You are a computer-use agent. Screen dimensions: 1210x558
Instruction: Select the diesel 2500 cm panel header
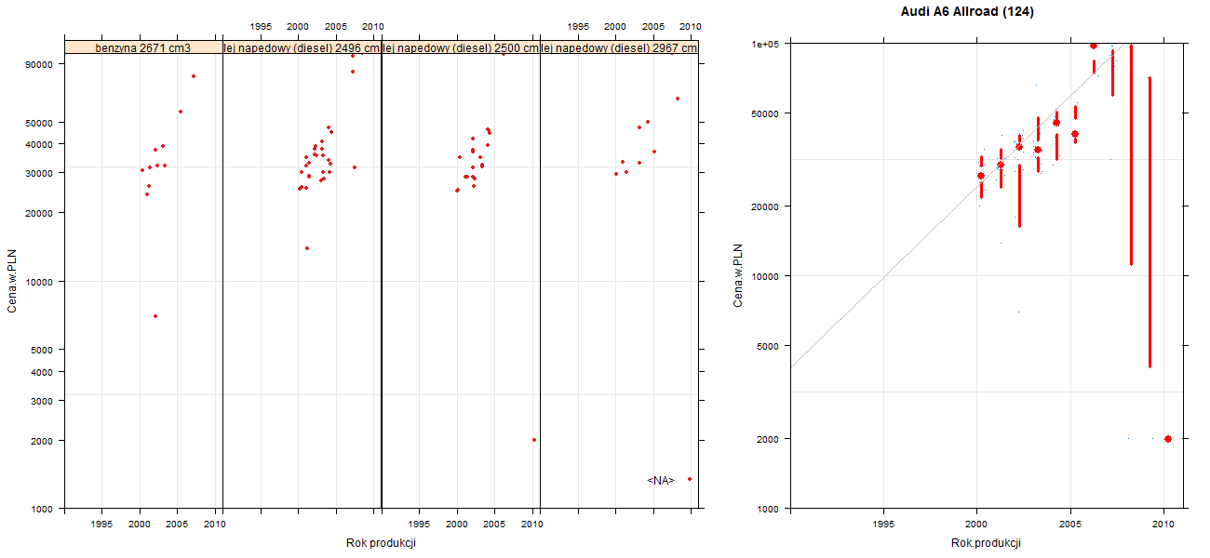461,47
